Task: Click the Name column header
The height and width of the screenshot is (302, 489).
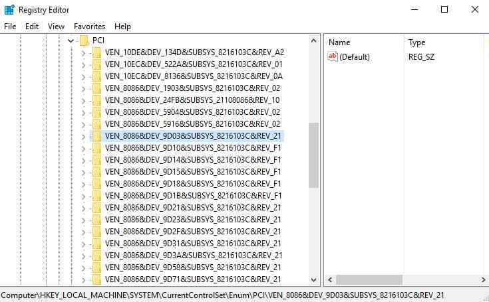Action: click(x=339, y=42)
